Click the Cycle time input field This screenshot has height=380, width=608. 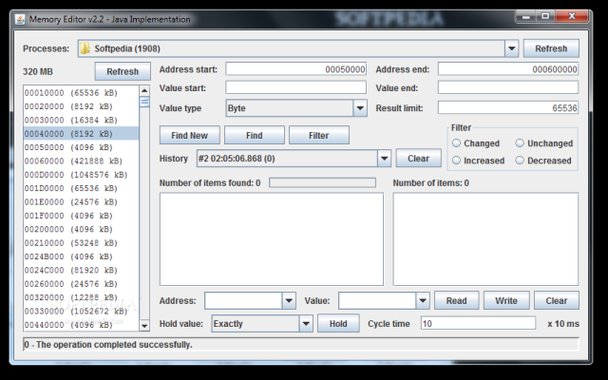pyautogui.click(x=478, y=323)
